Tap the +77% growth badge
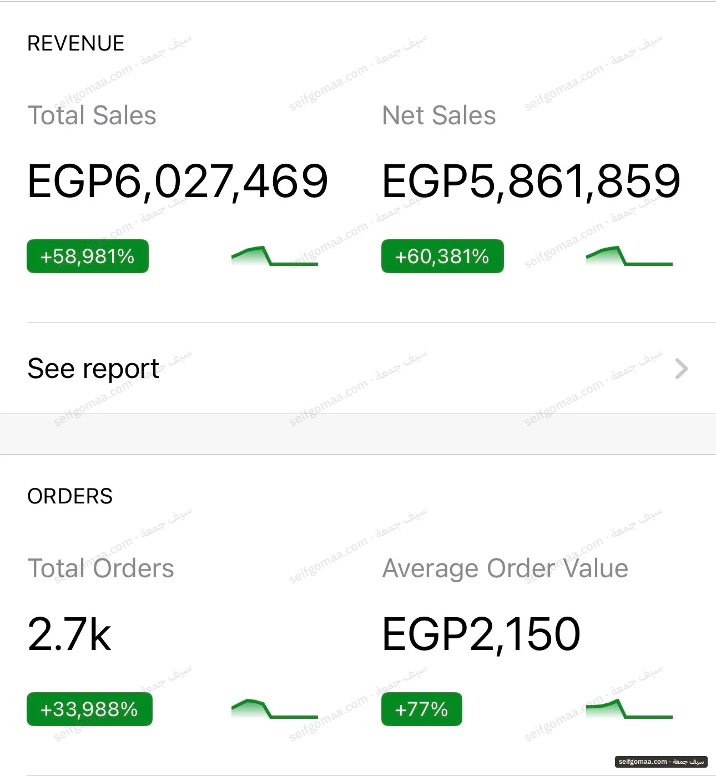Viewport: 716px width, 776px height. tap(422, 709)
